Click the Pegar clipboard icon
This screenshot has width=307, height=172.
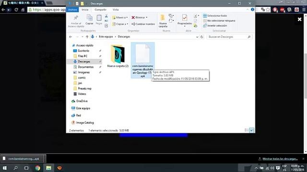click(x=99, y=18)
